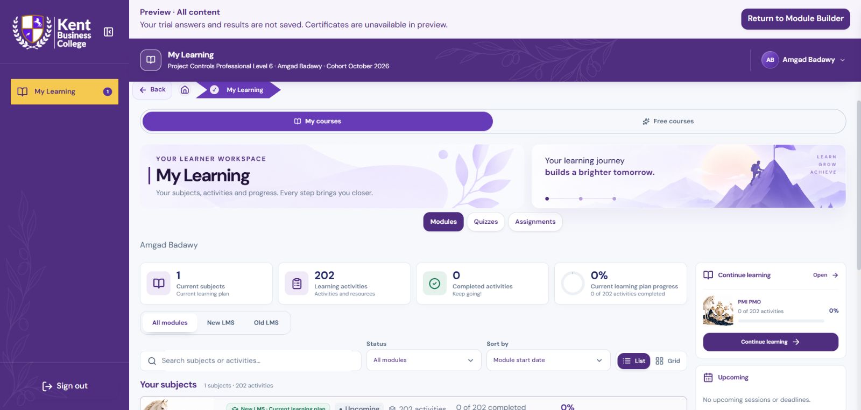Click the progress ring 0% icon
This screenshot has width=861, height=410.
(573, 284)
